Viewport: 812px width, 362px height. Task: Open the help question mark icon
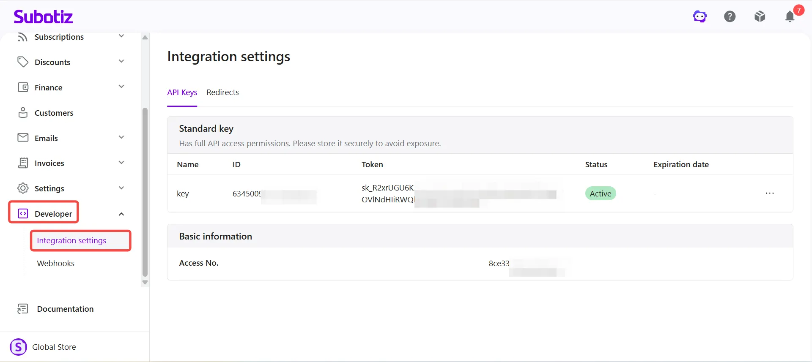tap(730, 16)
